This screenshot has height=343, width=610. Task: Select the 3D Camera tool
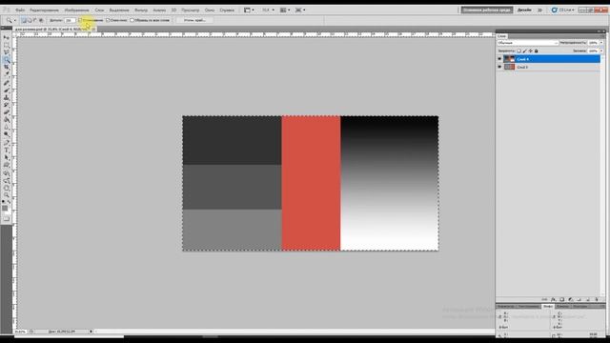[x=7, y=182]
